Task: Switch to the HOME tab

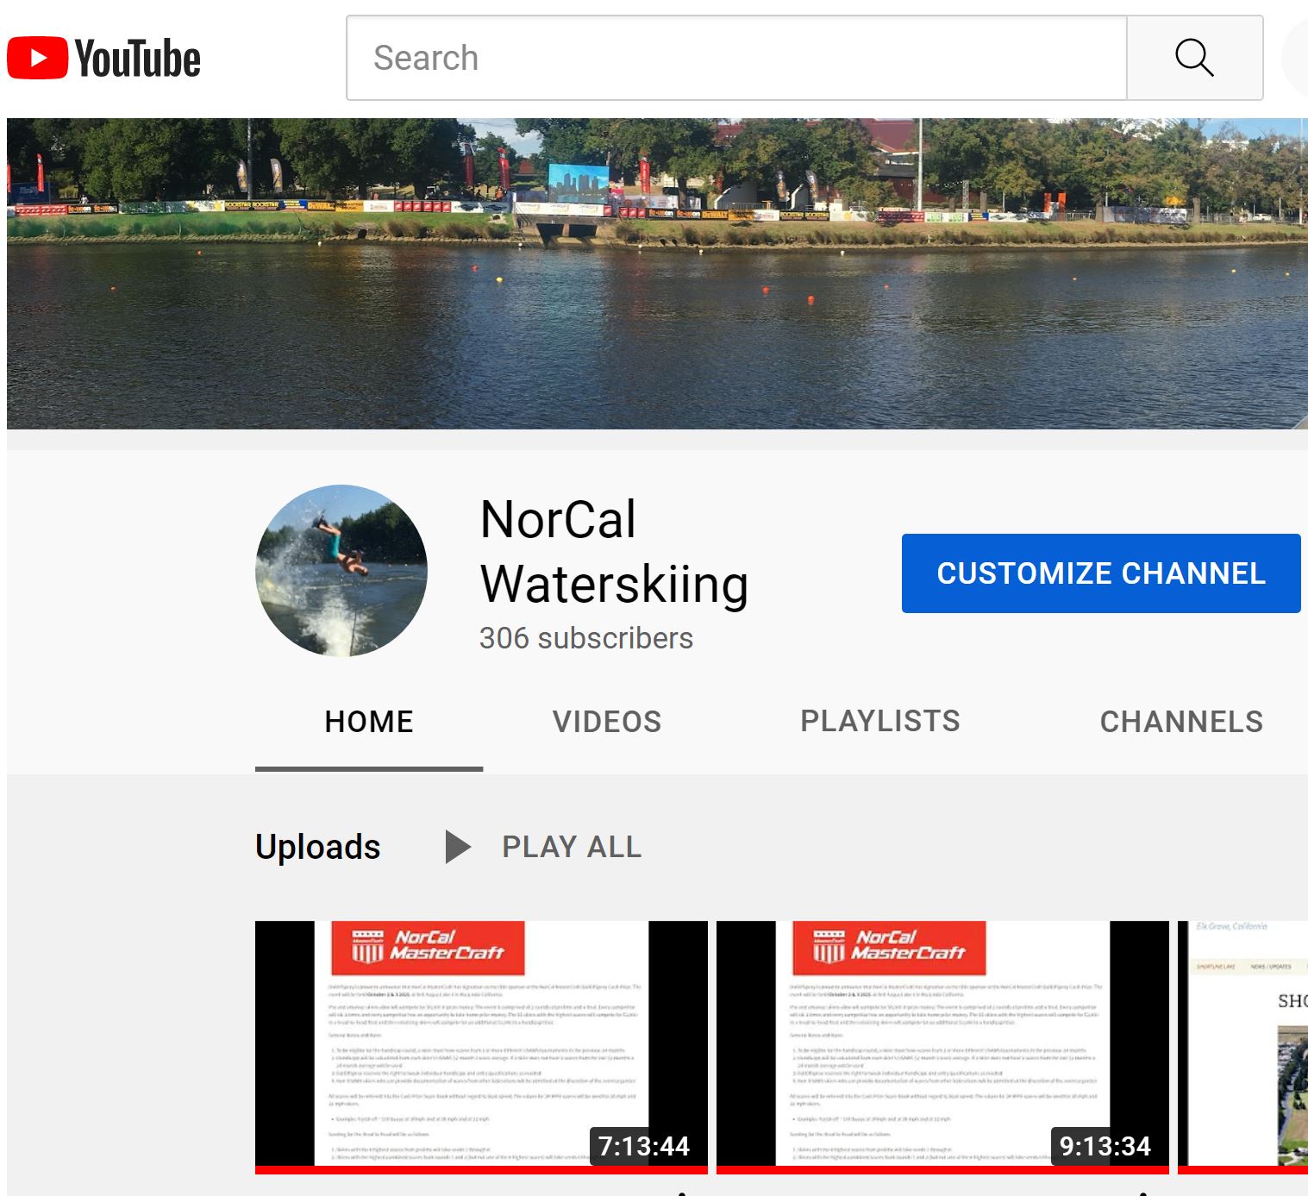Action: (369, 722)
